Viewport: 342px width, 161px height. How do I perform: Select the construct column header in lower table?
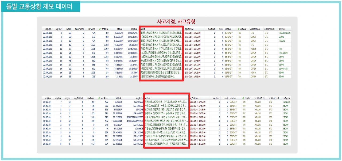click(x=216, y=98)
